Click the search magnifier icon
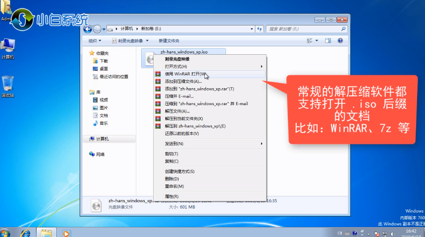This screenshot has height=237, width=425. tap(343, 29)
